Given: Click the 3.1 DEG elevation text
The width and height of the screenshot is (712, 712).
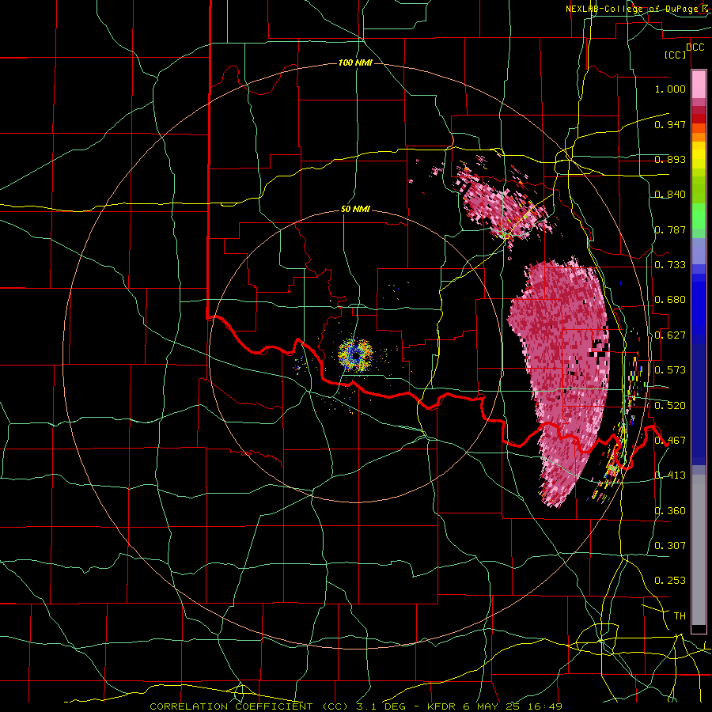Looking at the screenshot, I should (x=381, y=706).
